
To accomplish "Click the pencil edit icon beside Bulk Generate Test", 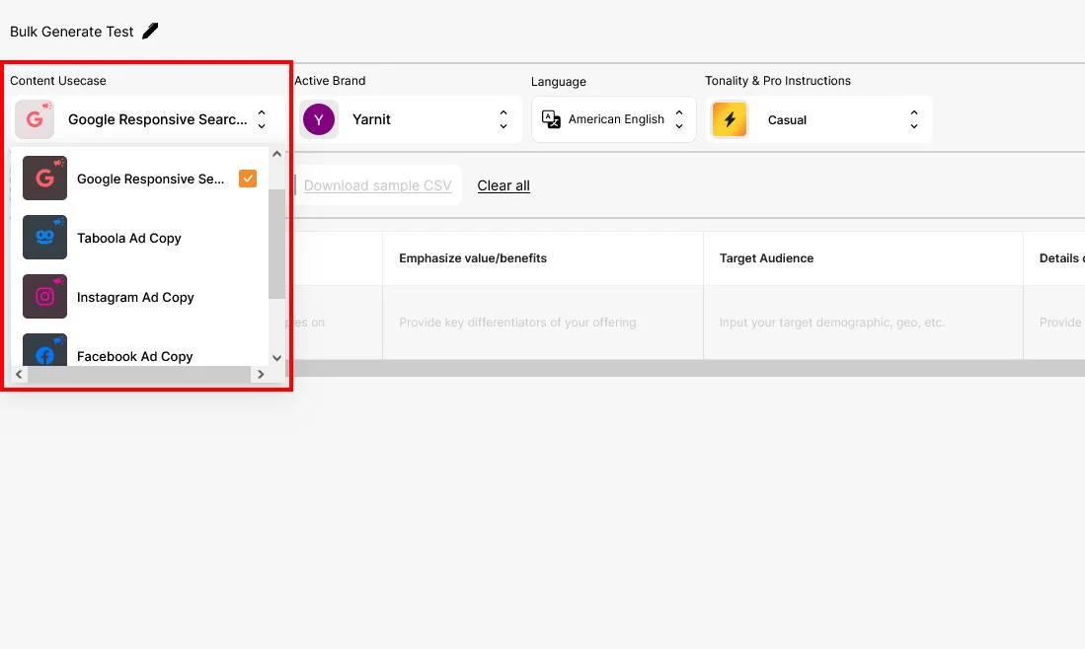I will pyautogui.click(x=150, y=32).
